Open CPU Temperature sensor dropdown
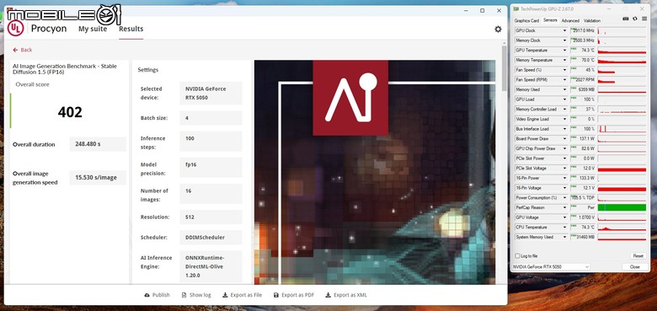This screenshot has width=657, height=311. coord(565,228)
